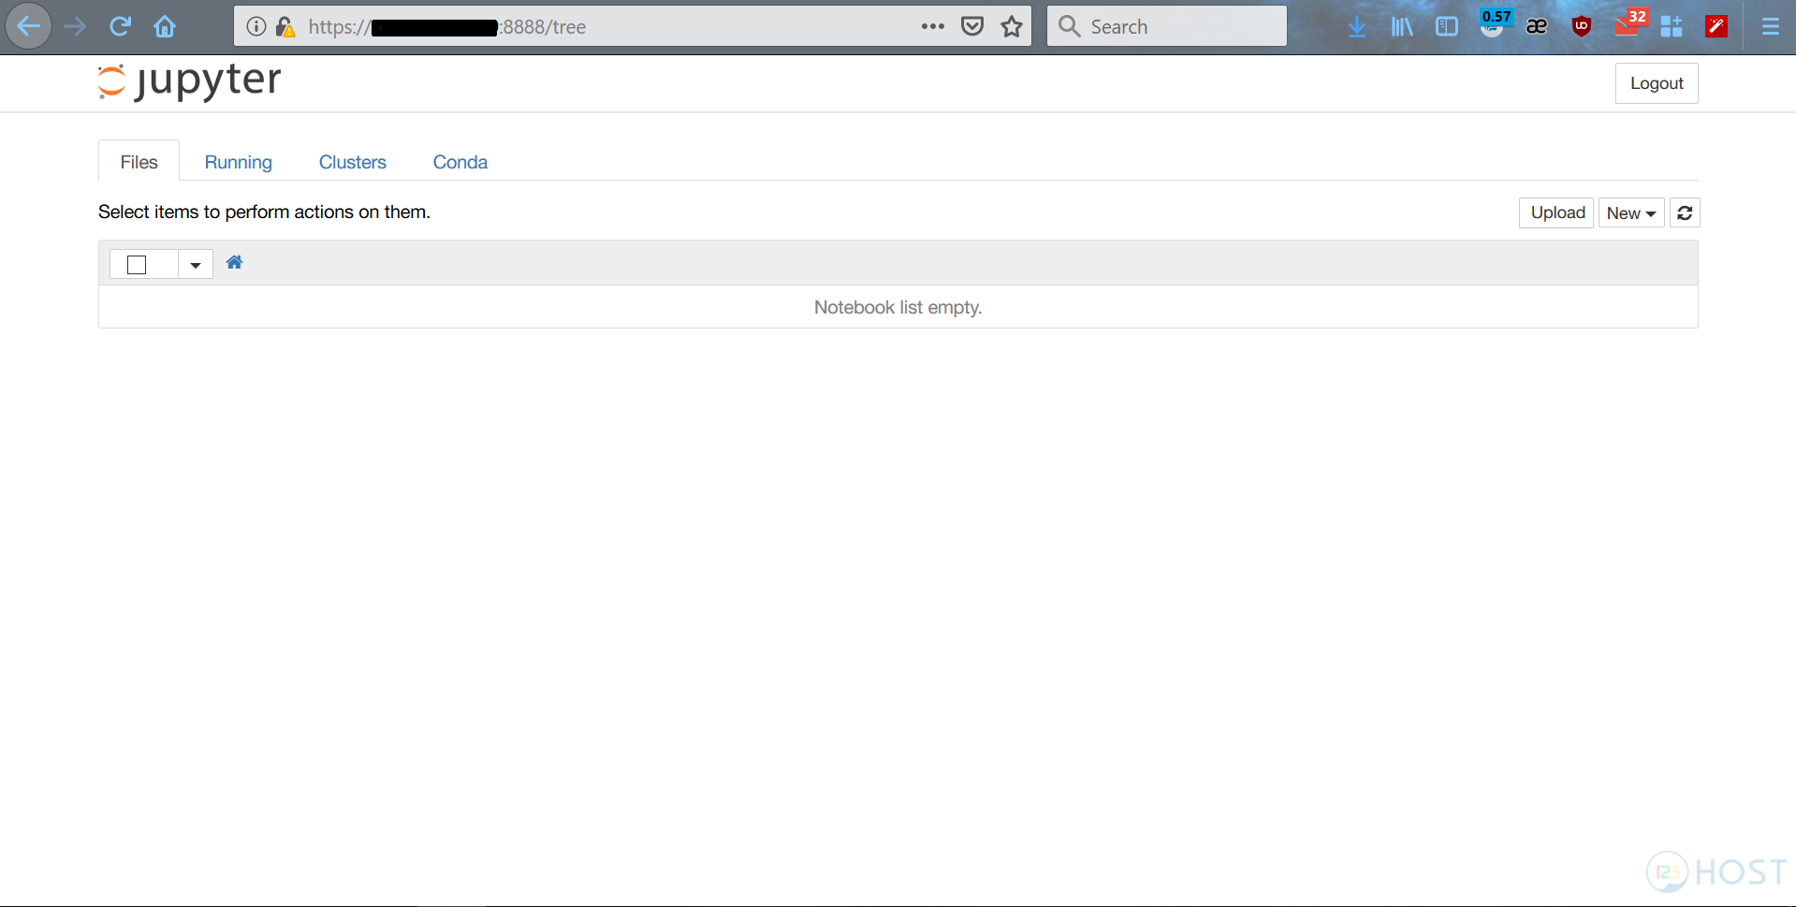Tick the select-all items checkbox
Screen dimensions: 1796x907
click(137, 265)
